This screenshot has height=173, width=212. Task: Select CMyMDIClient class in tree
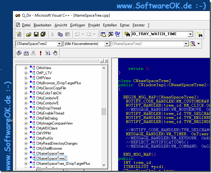(47, 128)
